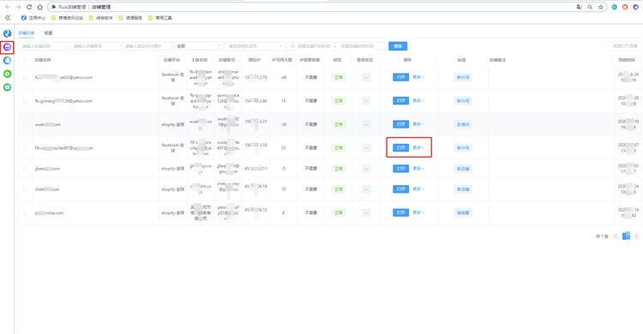Click login status '--' badge for wudn store
Viewport: 643px width, 334px height.
coord(366,124)
